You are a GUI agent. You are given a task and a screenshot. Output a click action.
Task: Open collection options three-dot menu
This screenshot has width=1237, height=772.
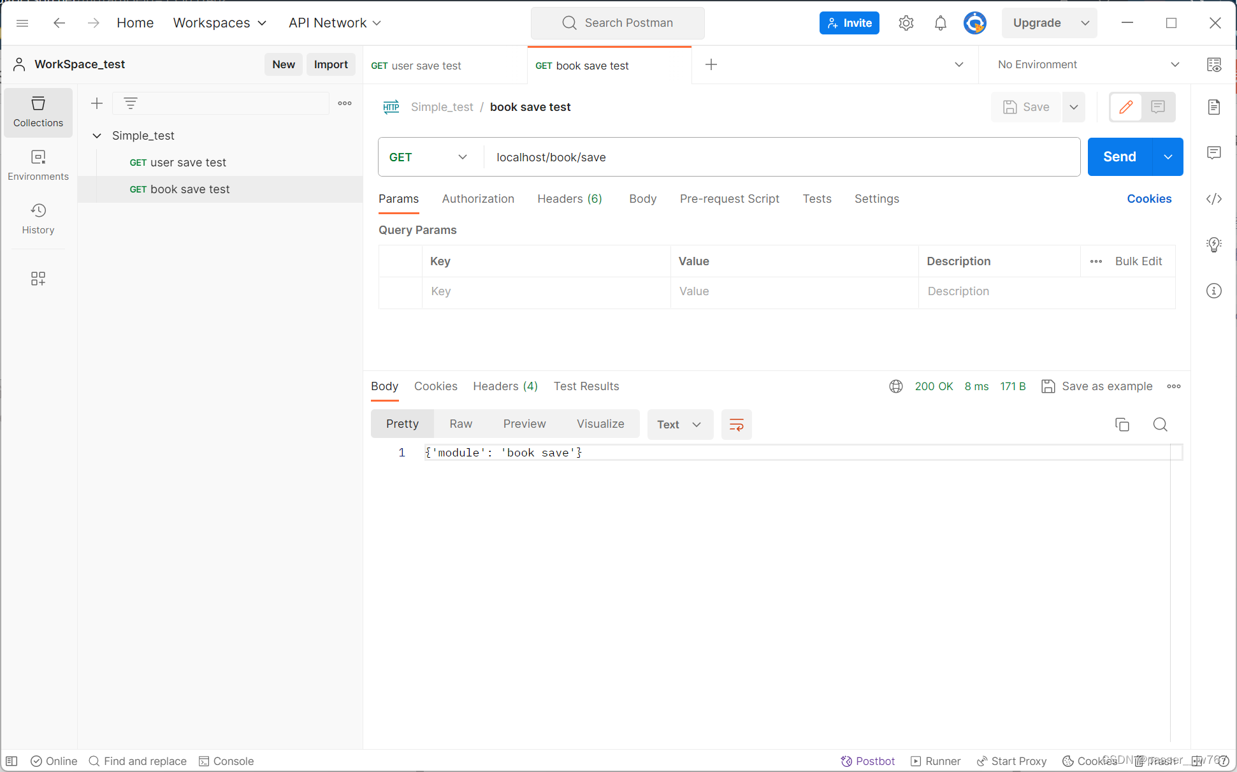click(345, 103)
